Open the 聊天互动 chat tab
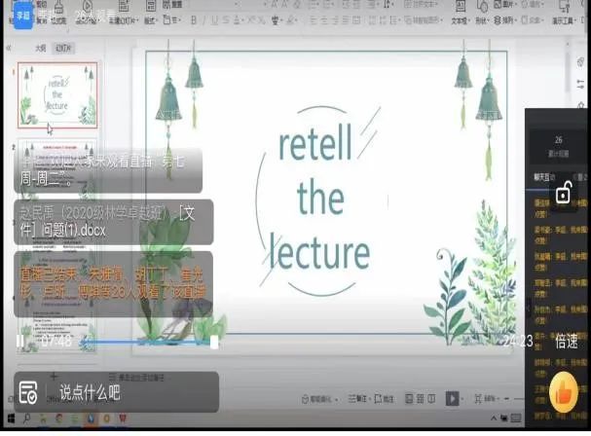The width and height of the screenshot is (591, 436). click(544, 177)
